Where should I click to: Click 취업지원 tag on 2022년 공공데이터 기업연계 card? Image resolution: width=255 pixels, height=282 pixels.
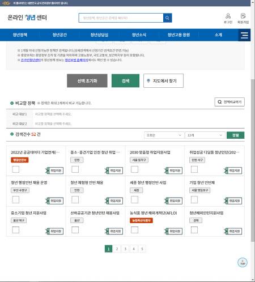(55, 170)
